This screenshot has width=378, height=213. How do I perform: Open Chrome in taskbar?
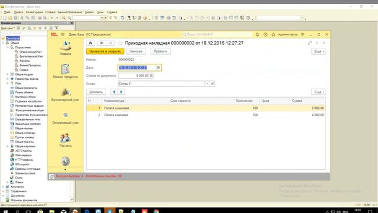click(156, 211)
